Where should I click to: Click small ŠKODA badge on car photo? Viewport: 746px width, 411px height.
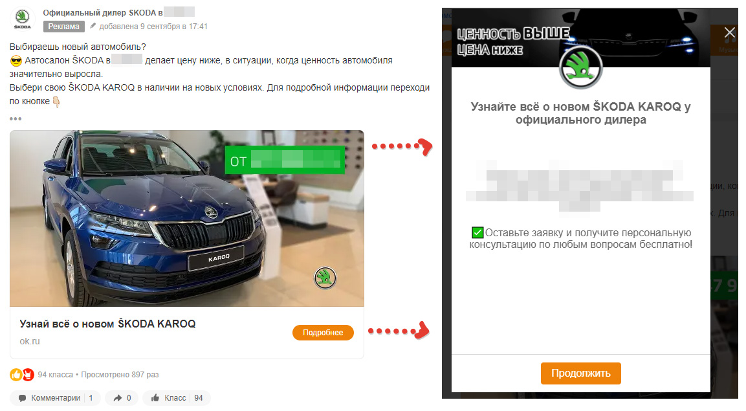tap(325, 278)
